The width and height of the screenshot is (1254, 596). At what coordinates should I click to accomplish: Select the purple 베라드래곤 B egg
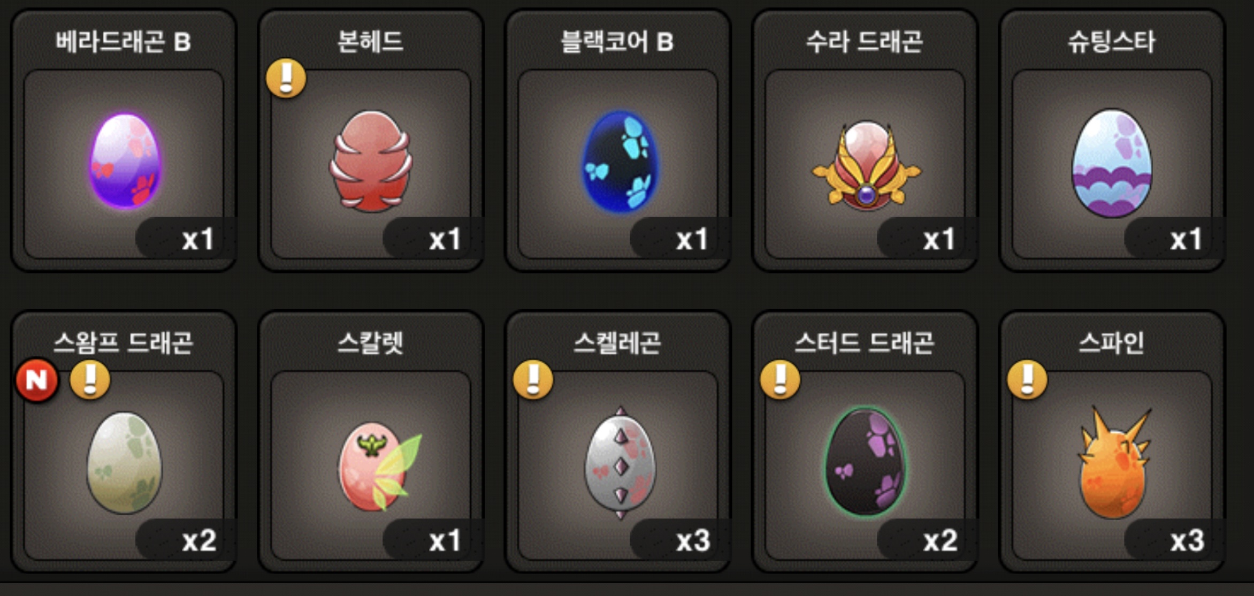click(125, 161)
